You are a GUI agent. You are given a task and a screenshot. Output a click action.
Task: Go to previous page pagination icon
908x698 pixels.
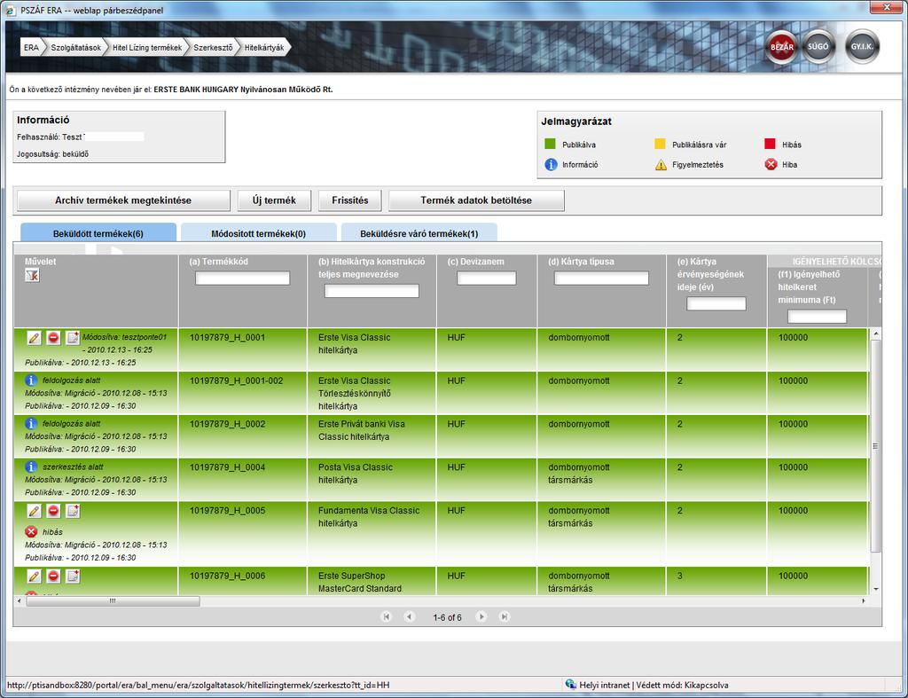(410, 617)
